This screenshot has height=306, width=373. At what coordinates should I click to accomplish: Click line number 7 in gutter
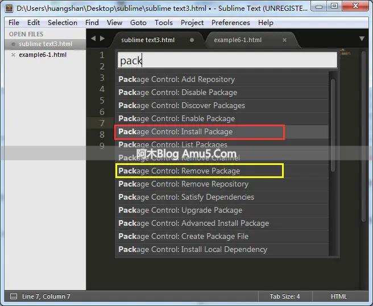[x=102, y=123]
